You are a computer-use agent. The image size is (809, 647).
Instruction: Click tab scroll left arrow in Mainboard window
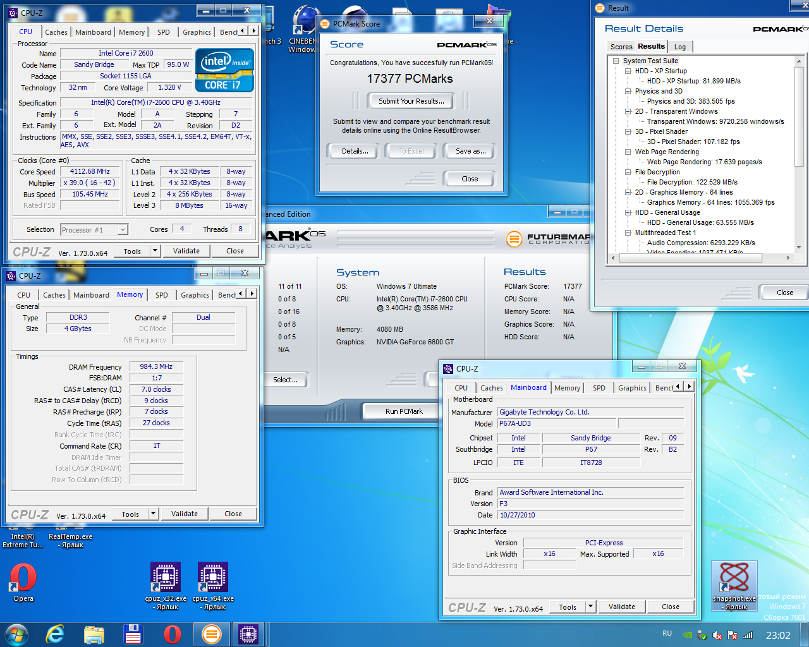tap(678, 387)
